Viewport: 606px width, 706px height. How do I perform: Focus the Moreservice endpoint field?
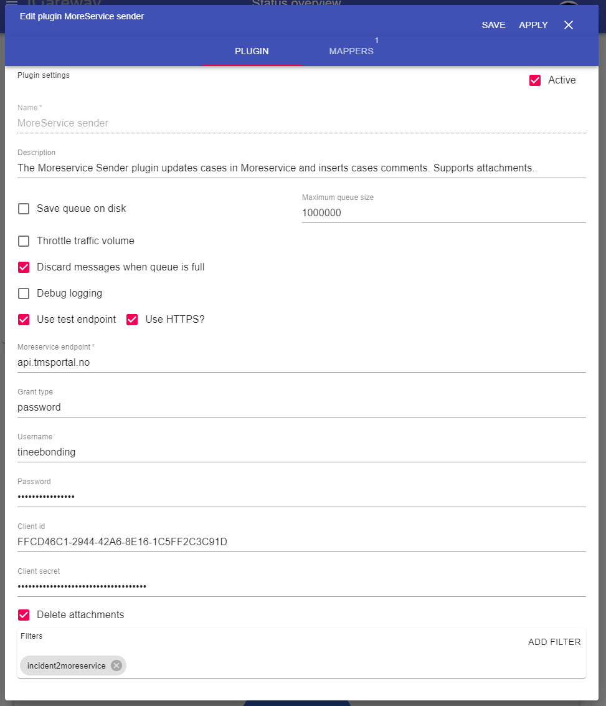[x=301, y=362]
